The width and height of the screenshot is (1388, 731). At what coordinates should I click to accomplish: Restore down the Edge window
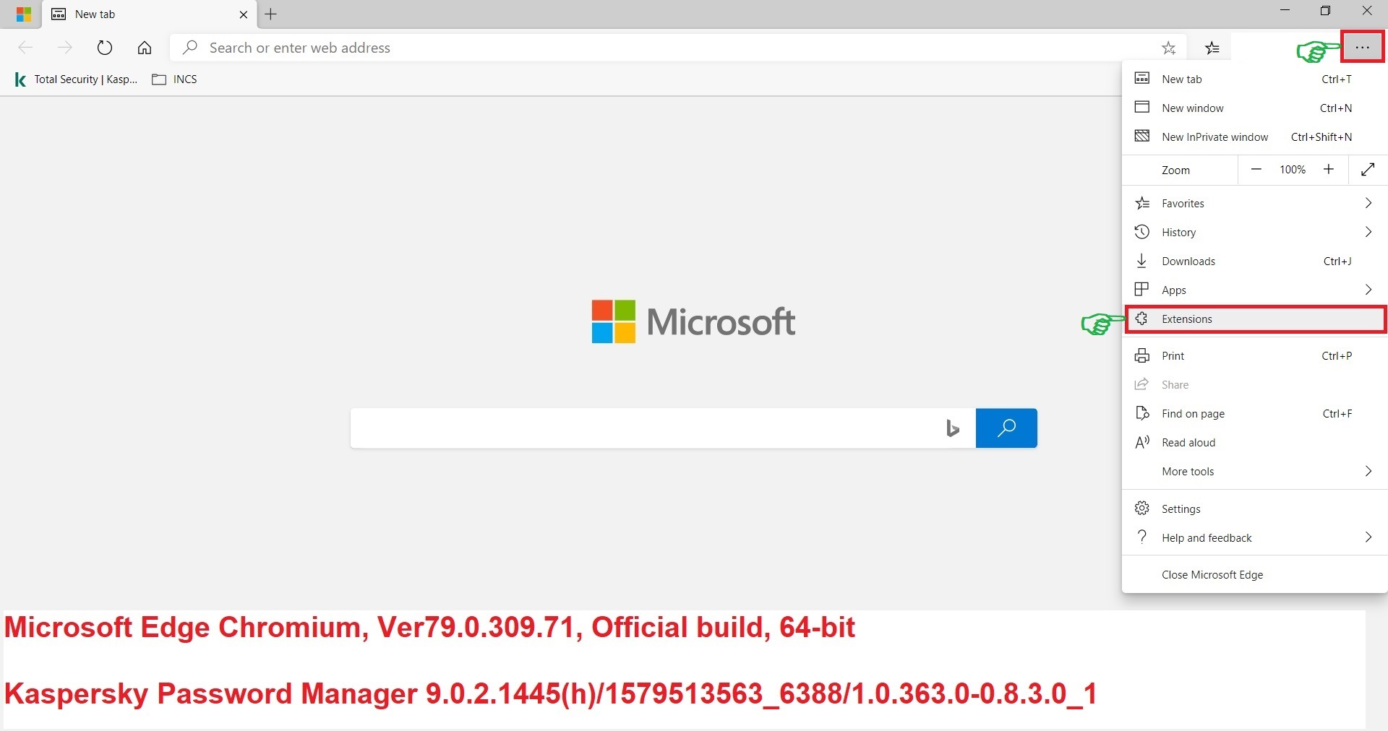tap(1325, 11)
